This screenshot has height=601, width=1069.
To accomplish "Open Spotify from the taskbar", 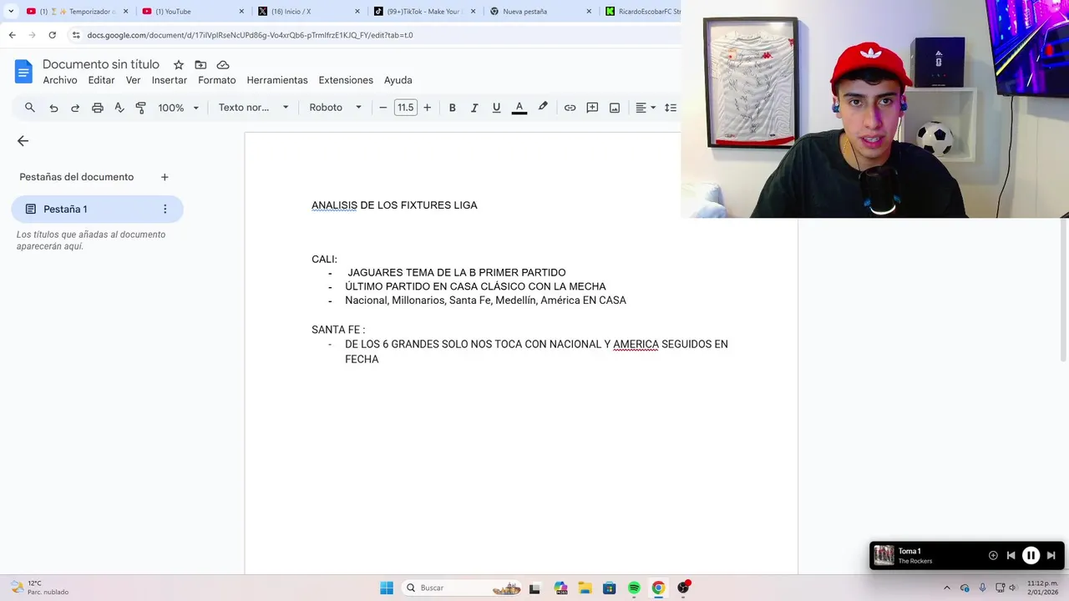I will coord(634,588).
